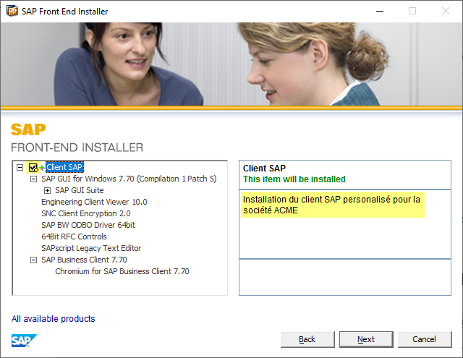
Task: Click the green plus icon beside Client SAP
Action: point(42,168)
